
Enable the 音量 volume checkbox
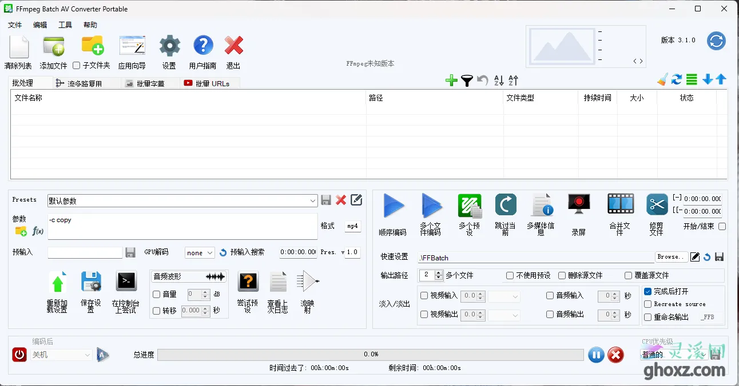[x=157, y=295]
